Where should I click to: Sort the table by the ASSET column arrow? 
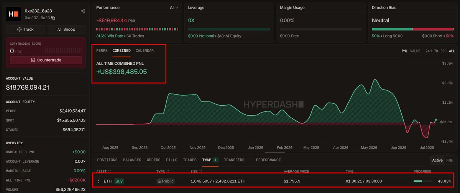coord(110,171)
